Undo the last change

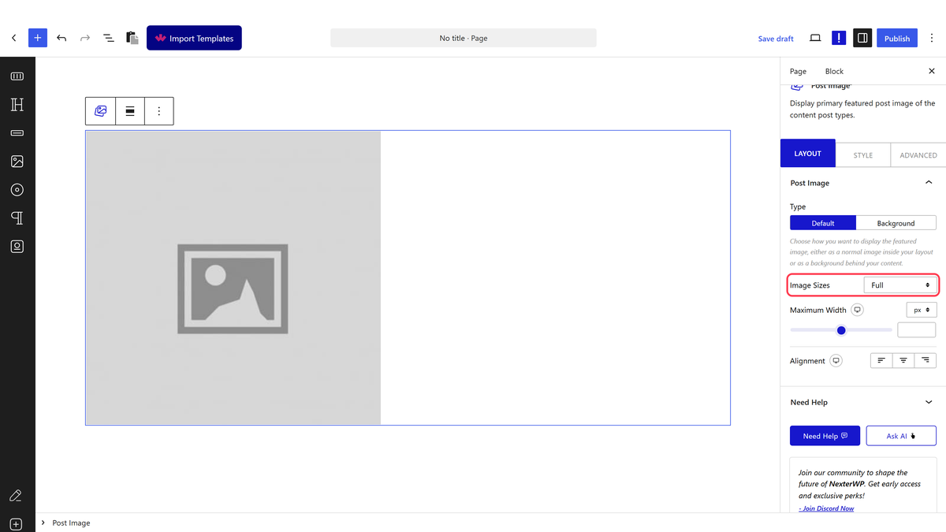[x=61, y=38]
